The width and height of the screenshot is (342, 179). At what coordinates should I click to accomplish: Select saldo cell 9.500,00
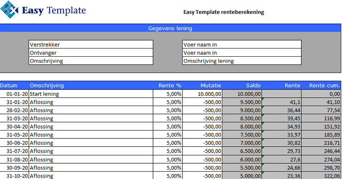point(242,102)
